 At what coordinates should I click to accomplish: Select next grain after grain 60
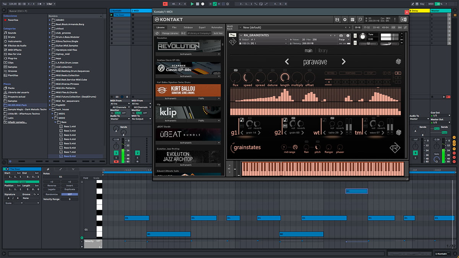click(x=303, y=133)
